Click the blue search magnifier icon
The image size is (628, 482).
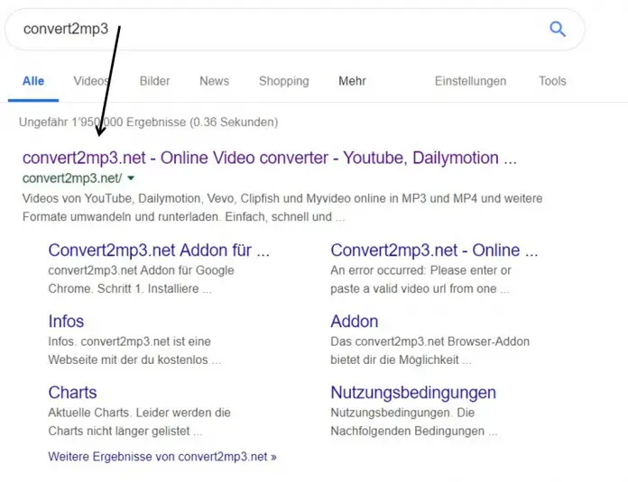coord(558,29)
